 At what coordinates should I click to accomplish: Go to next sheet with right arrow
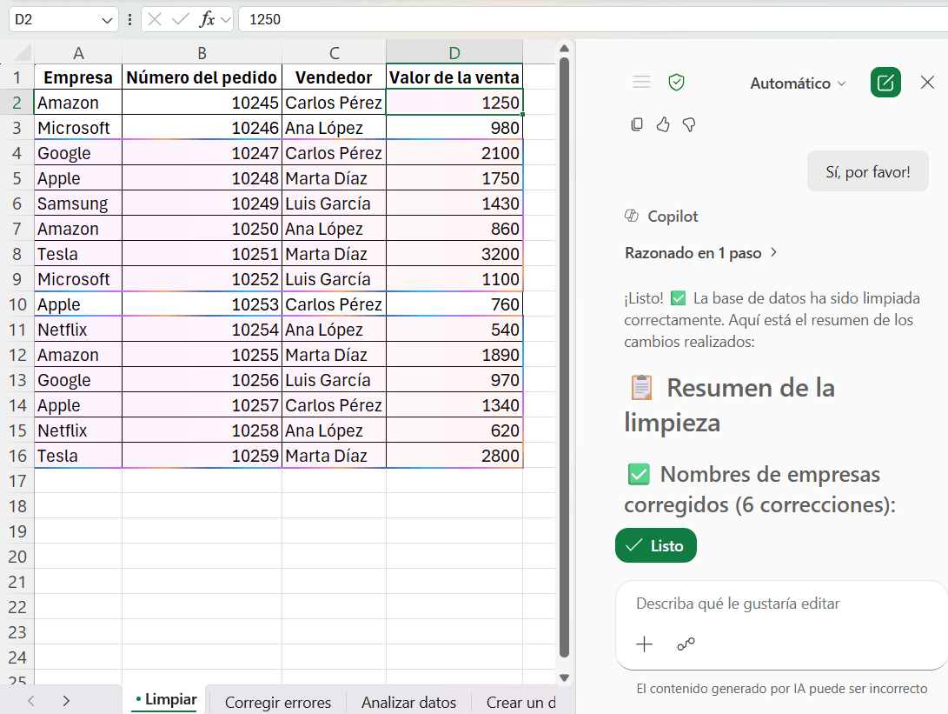[67, 701]
